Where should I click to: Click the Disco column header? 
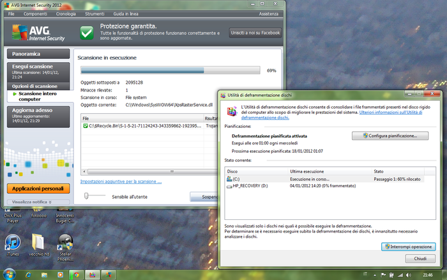pos(257,171)
